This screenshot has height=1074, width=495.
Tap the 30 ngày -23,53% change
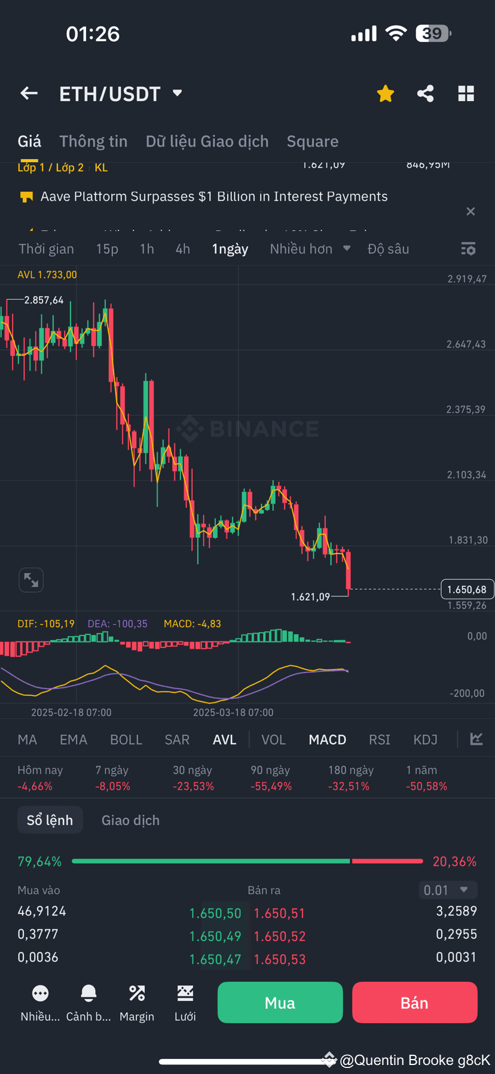pyautogui.click(x=194, y=778)
